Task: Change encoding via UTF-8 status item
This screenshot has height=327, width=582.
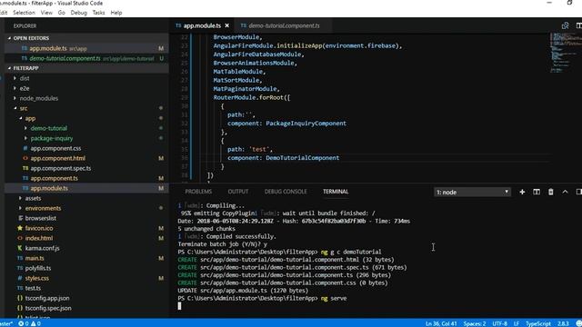Action: [x=499, y=323]
